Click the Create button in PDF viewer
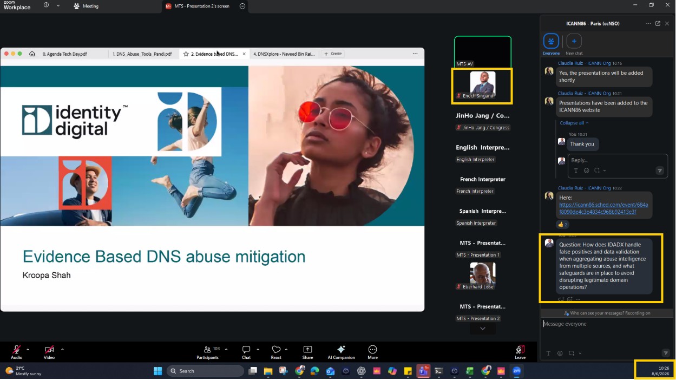The image size is (676, 380). coord(333,54)
